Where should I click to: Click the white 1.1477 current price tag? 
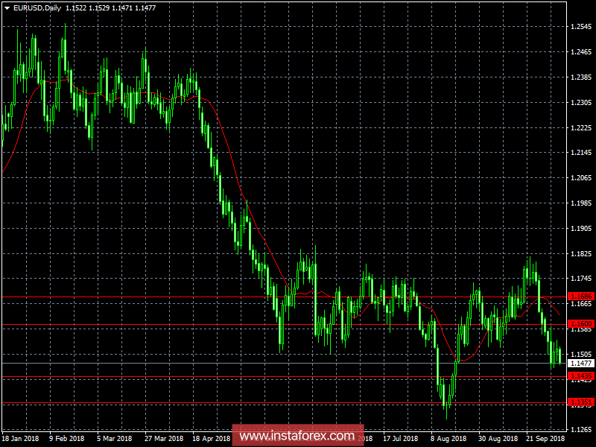580,364
